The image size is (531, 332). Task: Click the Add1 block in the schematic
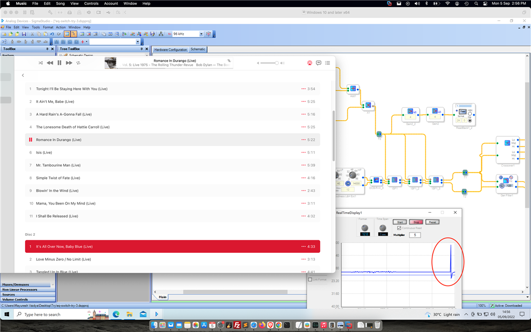pyautogui.click(x=353, y=89)
